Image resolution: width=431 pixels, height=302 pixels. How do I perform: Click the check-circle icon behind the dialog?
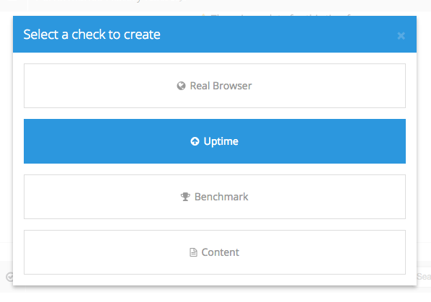click(x=9, y=277)
